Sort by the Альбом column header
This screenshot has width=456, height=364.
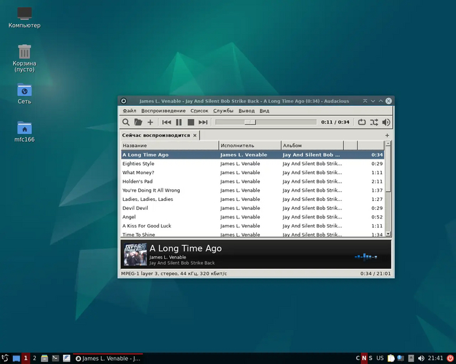[312, 146]
